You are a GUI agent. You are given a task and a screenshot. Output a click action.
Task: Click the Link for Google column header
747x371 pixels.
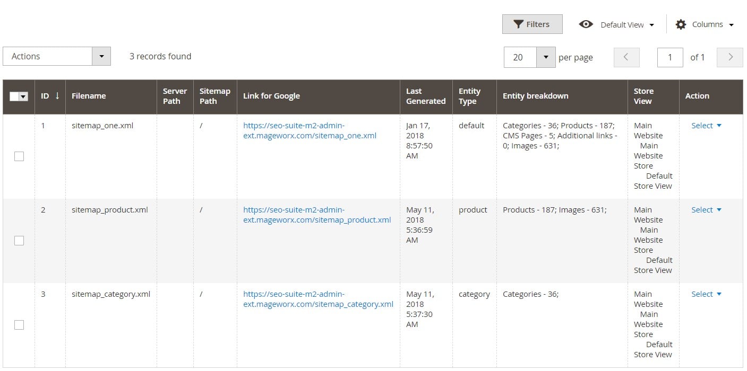click(318, 96)
